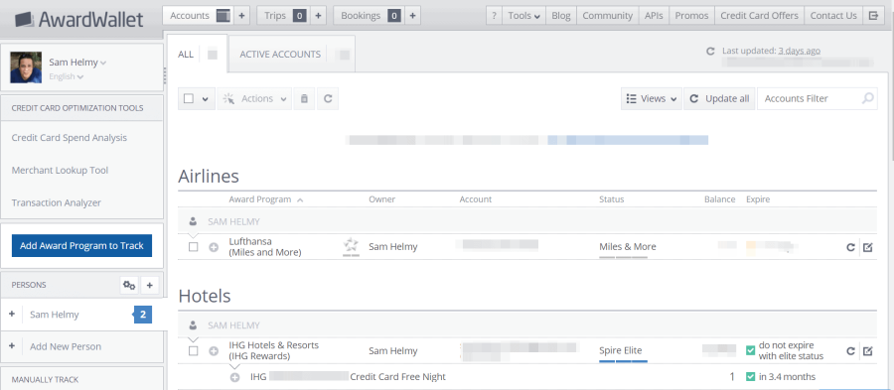The height and width of the screenshot is (390, 894).
Task: Open the APIs menu item
Action: tap(654, 16)
